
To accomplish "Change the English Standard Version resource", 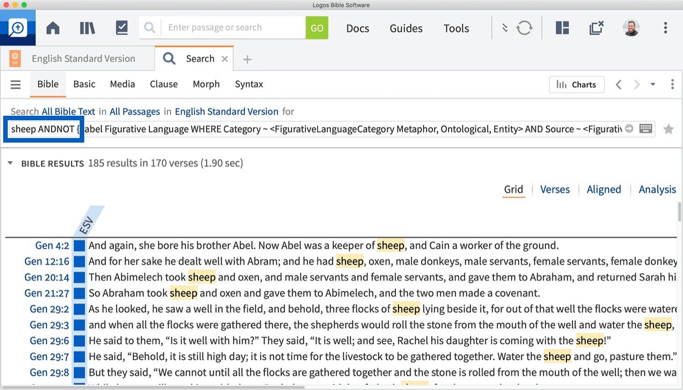I will (226, 112).
